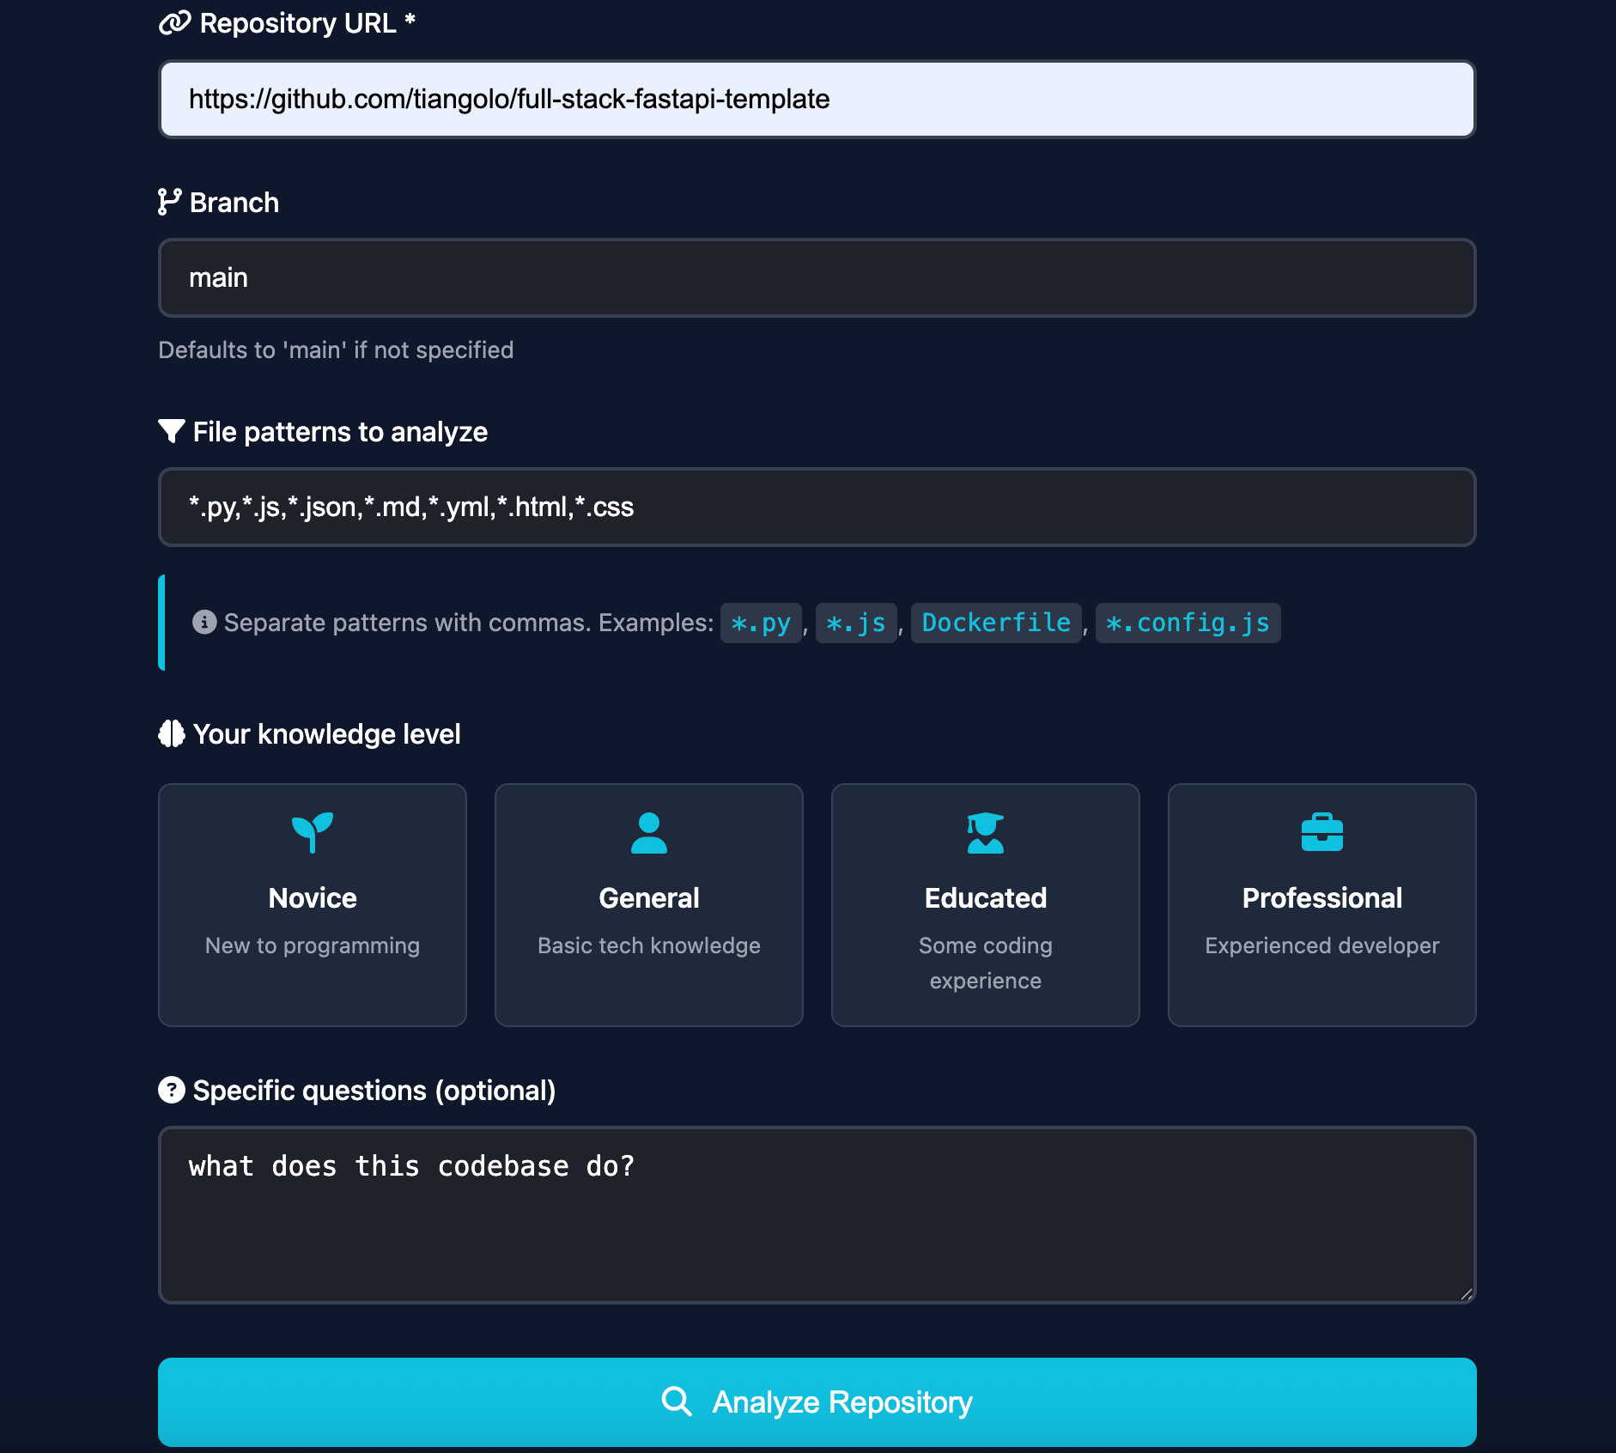This screenshot has width=1616, height=1453.
Task: Click the filter icon near File patterns heading
Action: (x=172, y=430)
